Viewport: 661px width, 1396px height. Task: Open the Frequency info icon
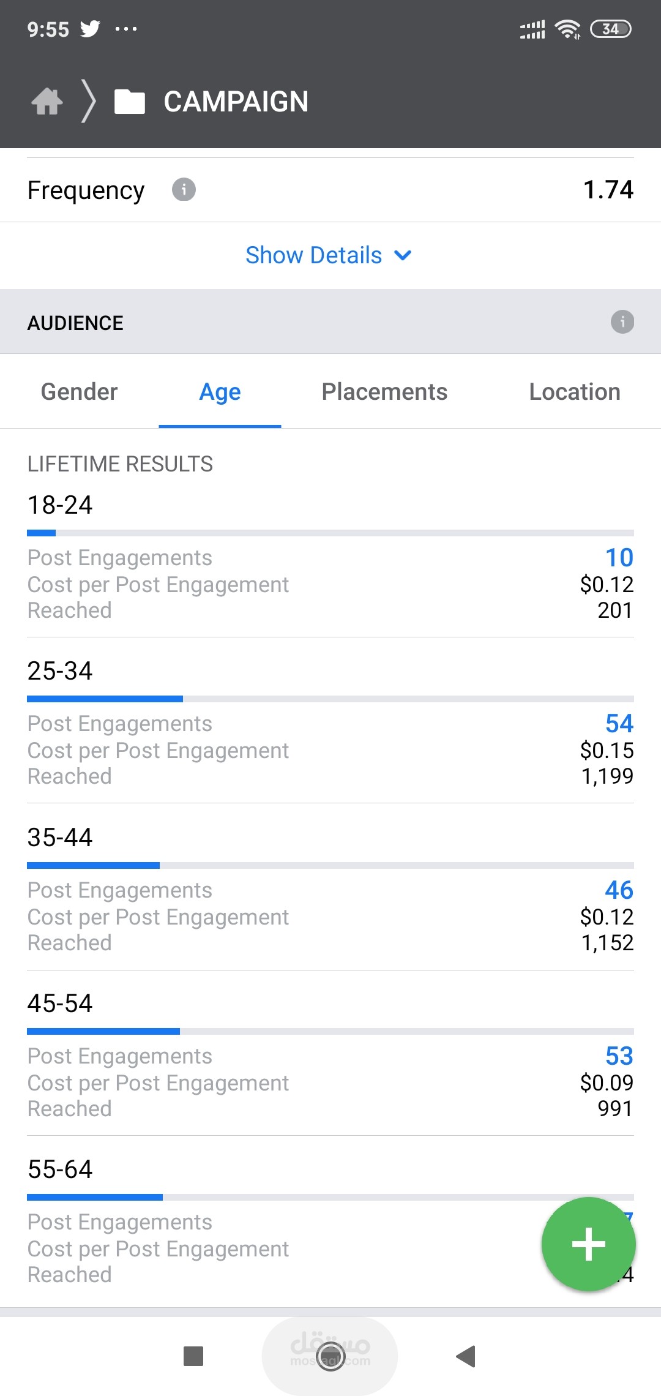point(184,190)
